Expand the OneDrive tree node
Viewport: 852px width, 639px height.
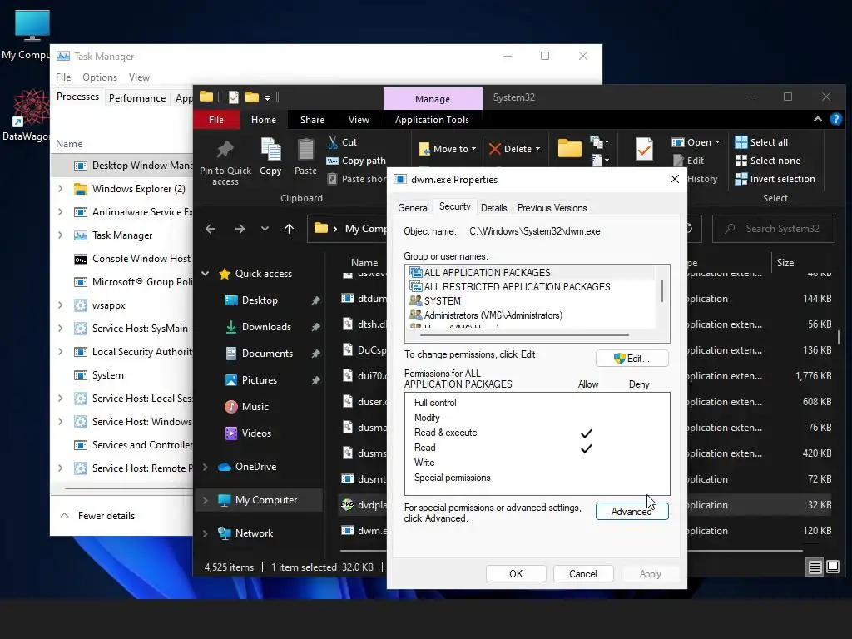coord(206,467)
